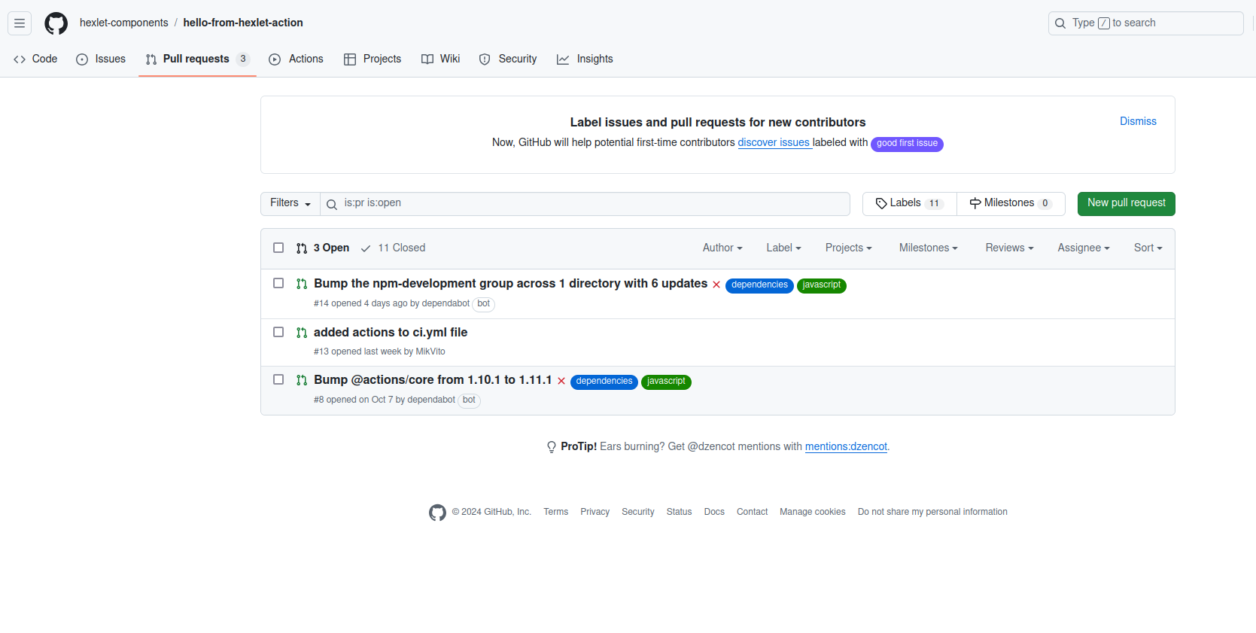Open 'added actions to ci.yml file' pull request

point(391,332)
